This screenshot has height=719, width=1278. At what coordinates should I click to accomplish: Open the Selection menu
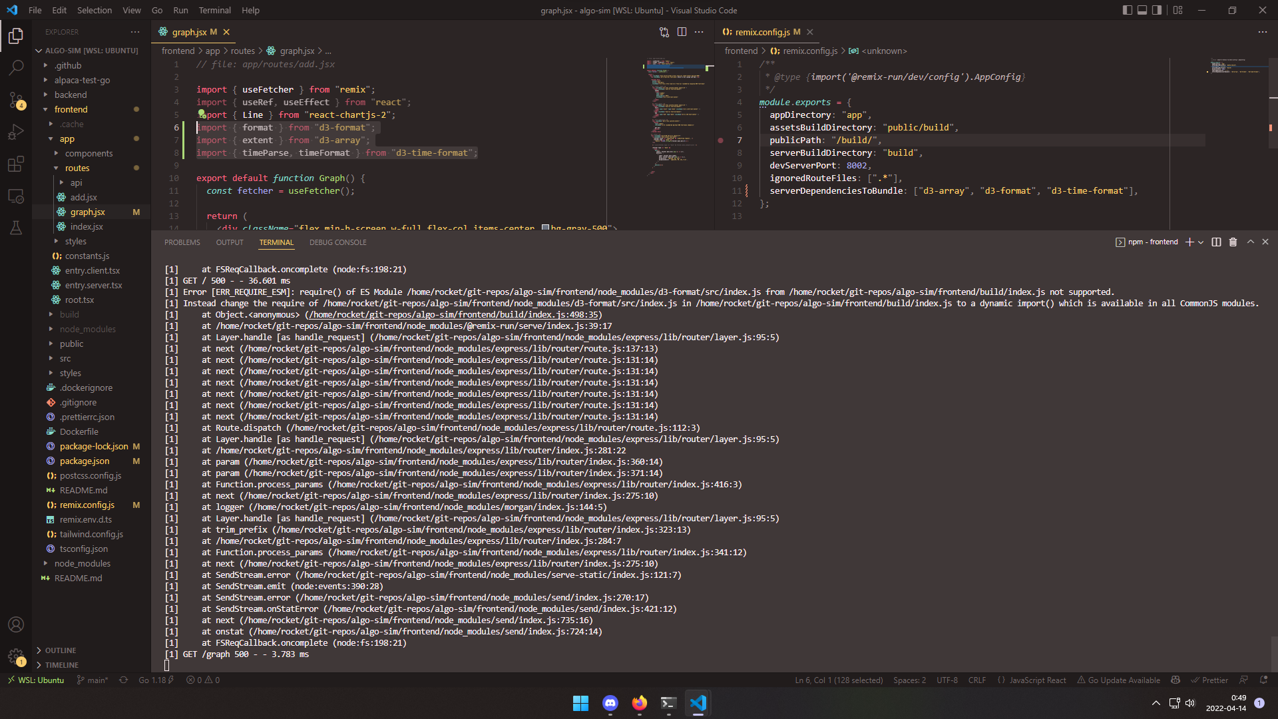95,10
